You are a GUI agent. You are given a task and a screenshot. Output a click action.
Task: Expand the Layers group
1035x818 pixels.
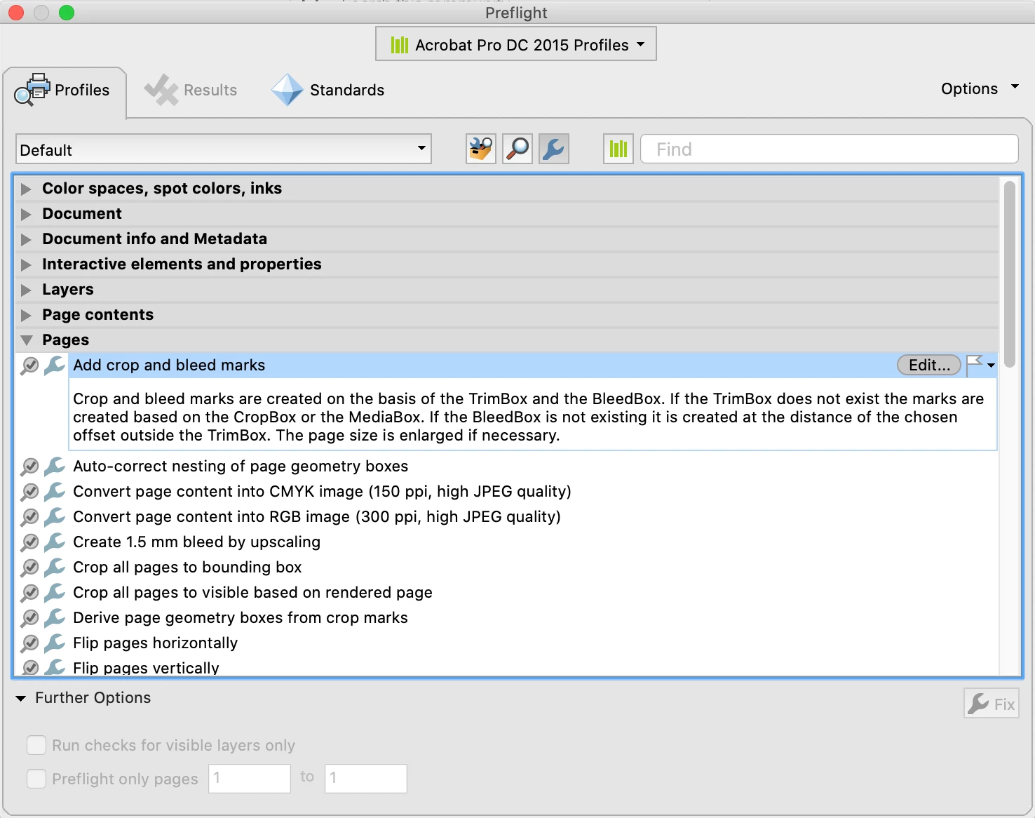[x=26, y=290]
